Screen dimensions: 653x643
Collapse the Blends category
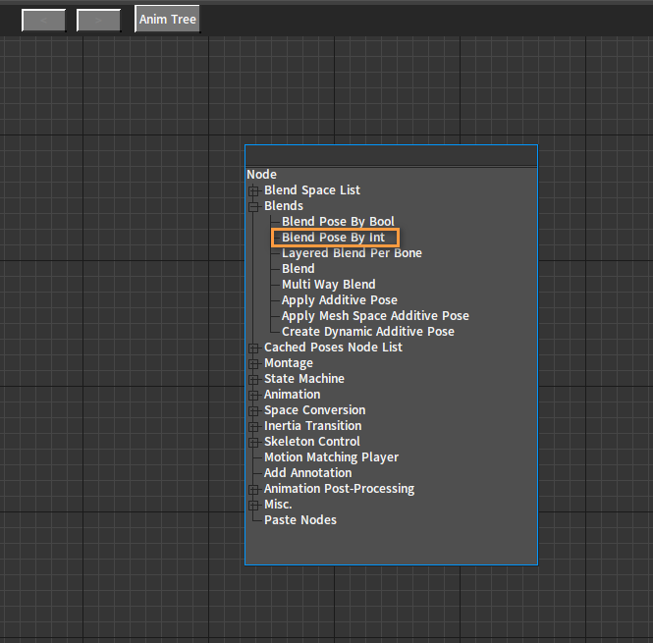point(253,206)
